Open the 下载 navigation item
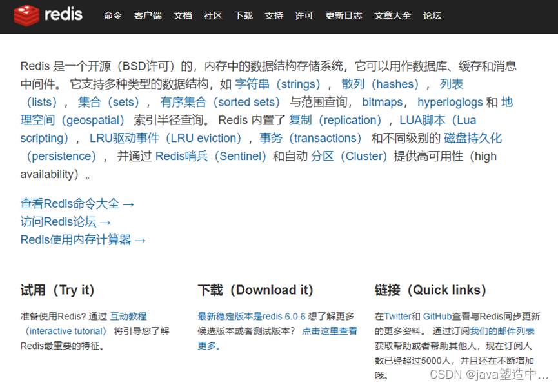The width and height of the screenshot is (558, 387). tap(243, 16)
